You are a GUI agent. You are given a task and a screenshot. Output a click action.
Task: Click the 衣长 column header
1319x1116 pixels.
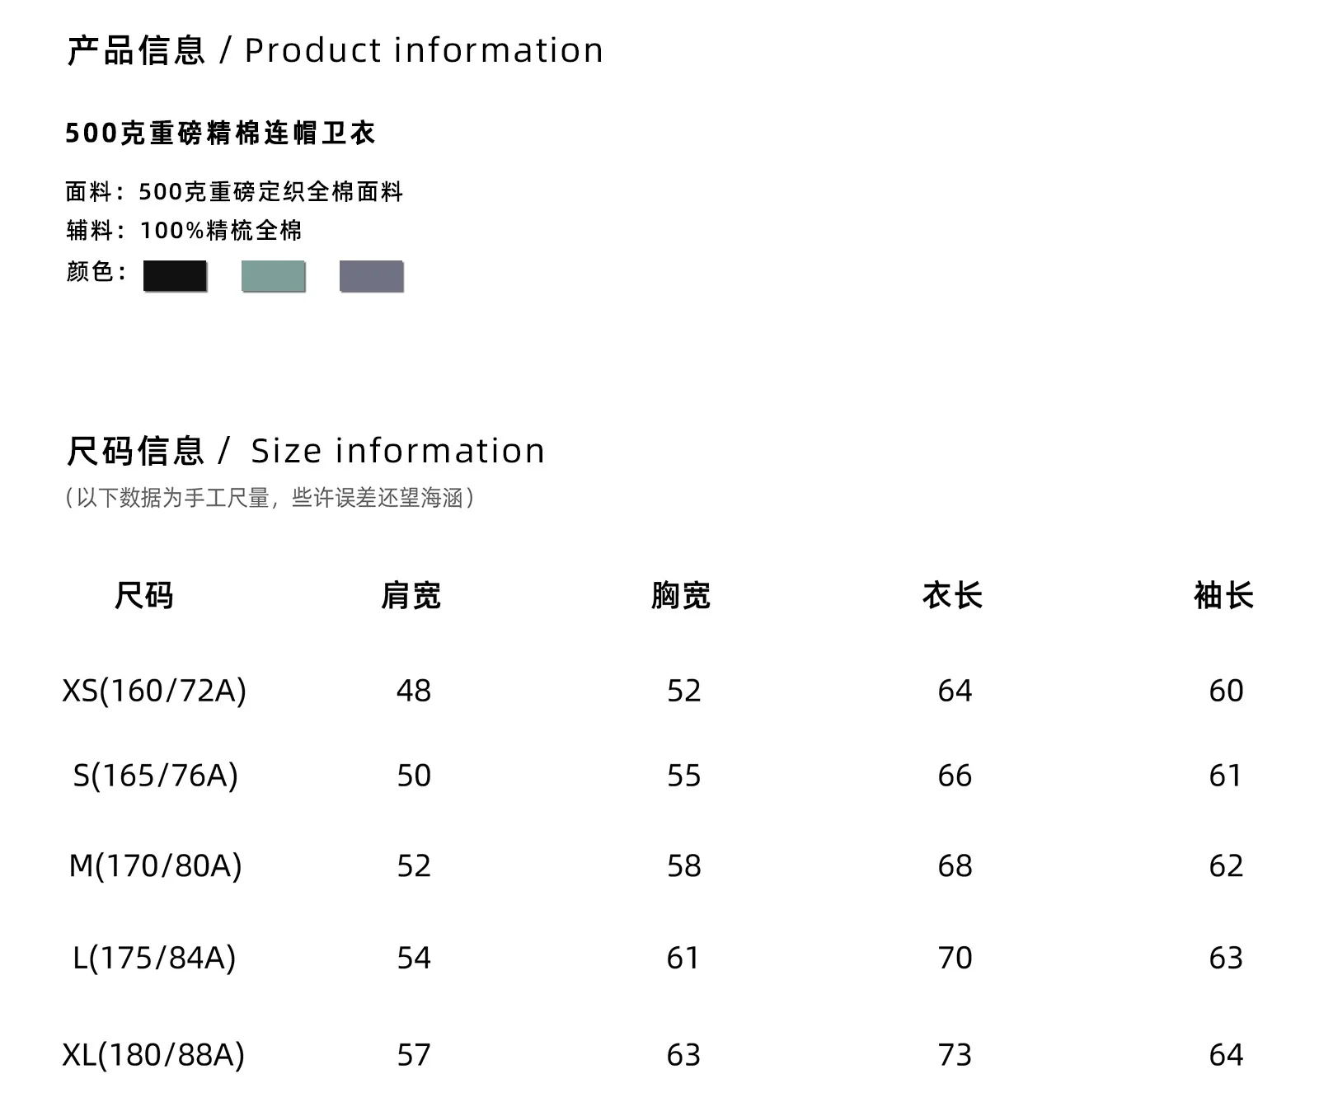coord(952,596)
